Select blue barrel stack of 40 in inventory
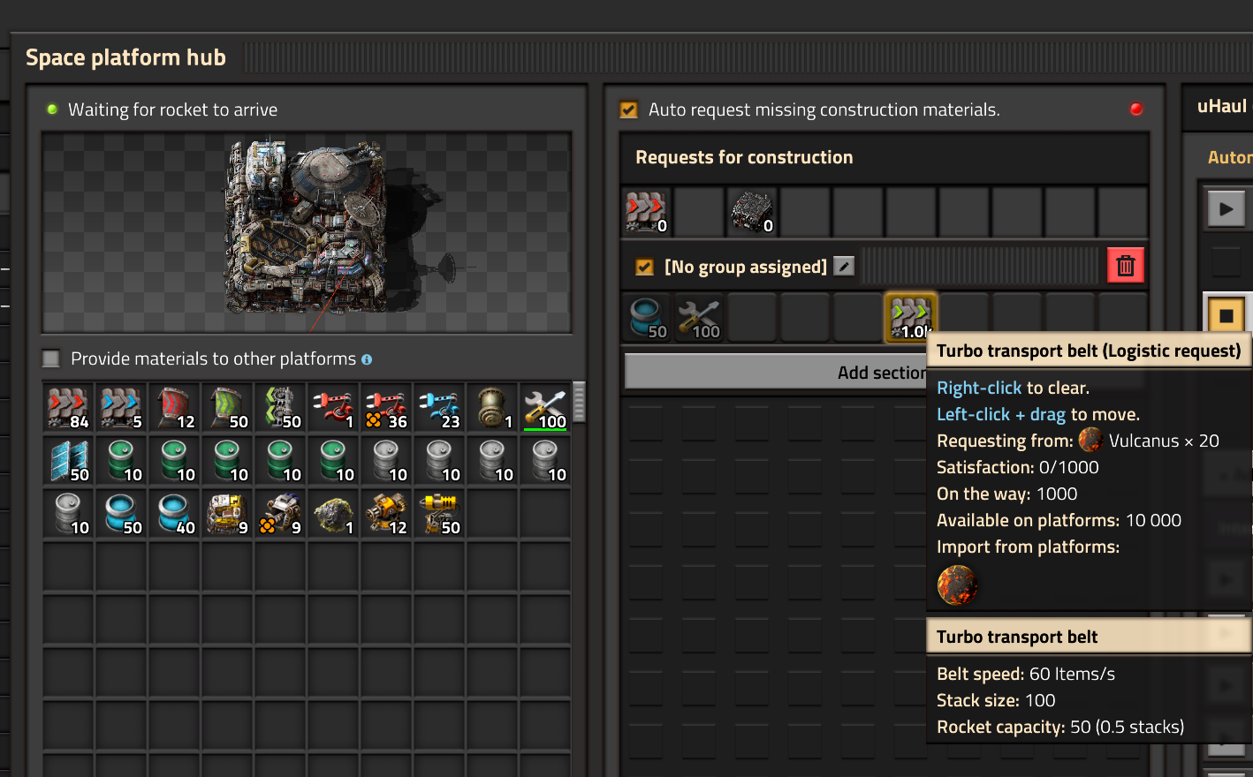Viewport: 1253px width, 777px height. pyautogui.click(x=174, y=514)
